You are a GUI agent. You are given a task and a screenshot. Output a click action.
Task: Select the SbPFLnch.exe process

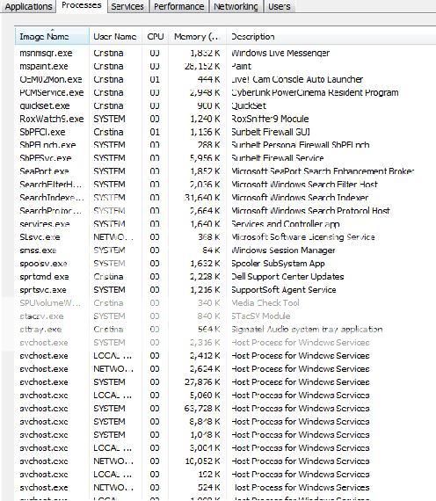(x=225, y=145)
